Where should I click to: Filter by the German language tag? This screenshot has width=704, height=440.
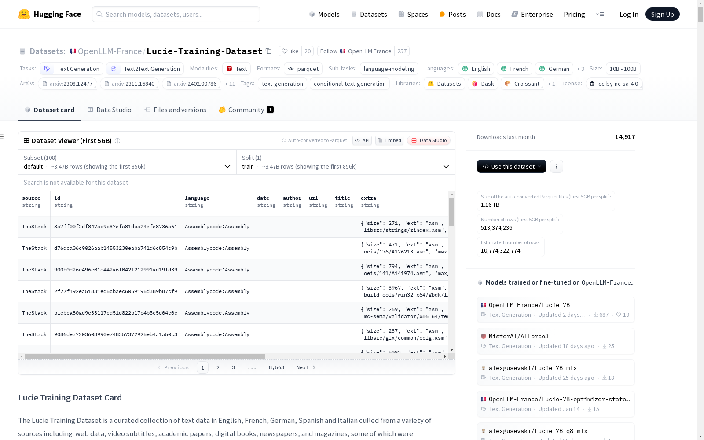pos(554,69)
